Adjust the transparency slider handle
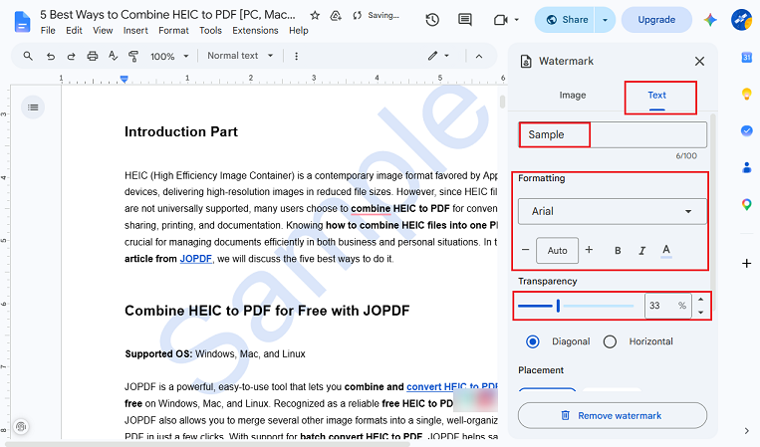Viewport: 760px width, 447px height. click(x=559, y=306)
